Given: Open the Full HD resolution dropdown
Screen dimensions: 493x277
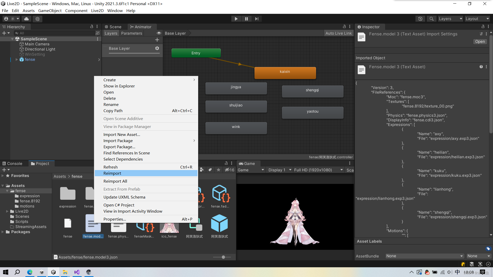Looking at the screenshot, I should click(x=318, y=170).
